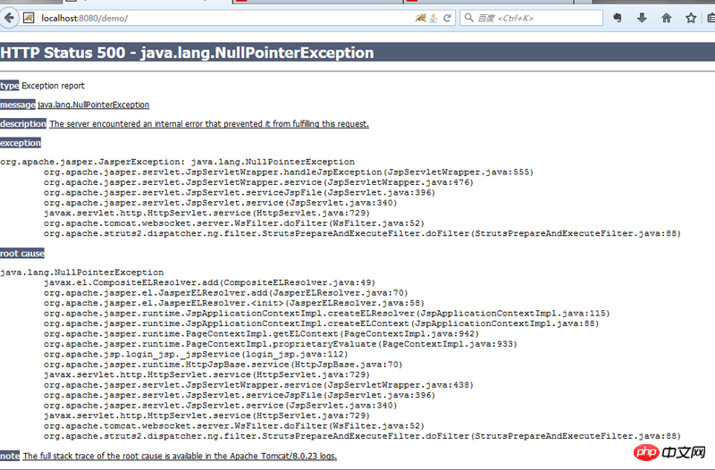
Task: Click the HttpJspBase.service stack line
Action: (223, 365)
